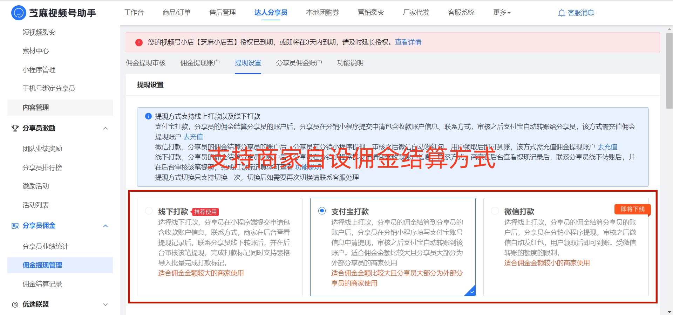Open the 更多 dropdown in the top navigation
Viewport: 673px width, 315px height.
pyautogui.click(x=502, y=13)
